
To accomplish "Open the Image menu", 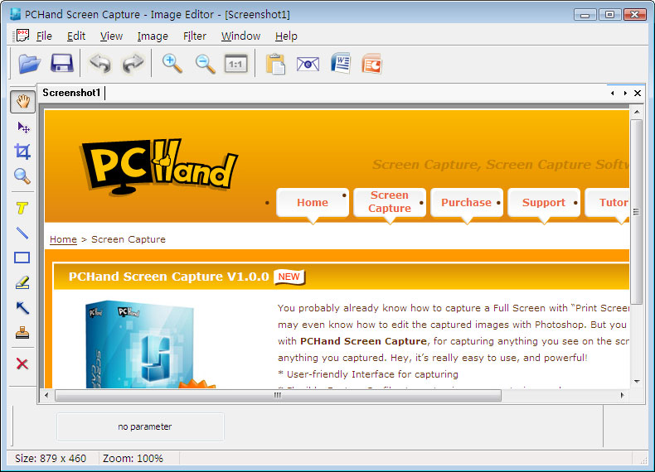I will pyautogui.click(x=153, y=36).
